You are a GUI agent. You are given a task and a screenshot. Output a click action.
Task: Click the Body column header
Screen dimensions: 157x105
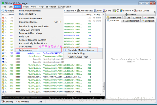tap(89, 14)
